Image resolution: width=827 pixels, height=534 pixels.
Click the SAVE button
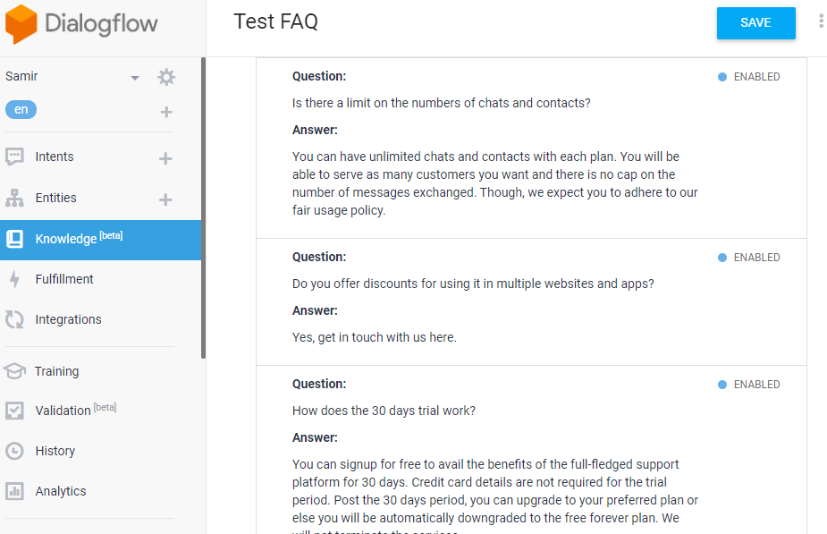(755, 23)
